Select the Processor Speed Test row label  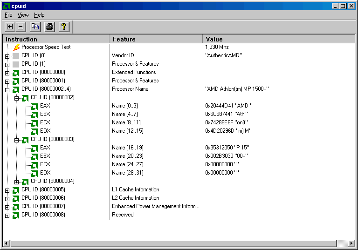pyautogui.click(x=46, y=47)
